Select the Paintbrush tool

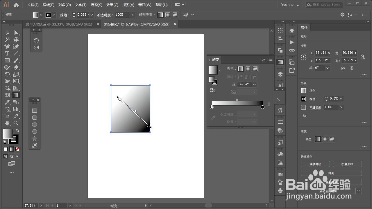click(x=16, y=60)
